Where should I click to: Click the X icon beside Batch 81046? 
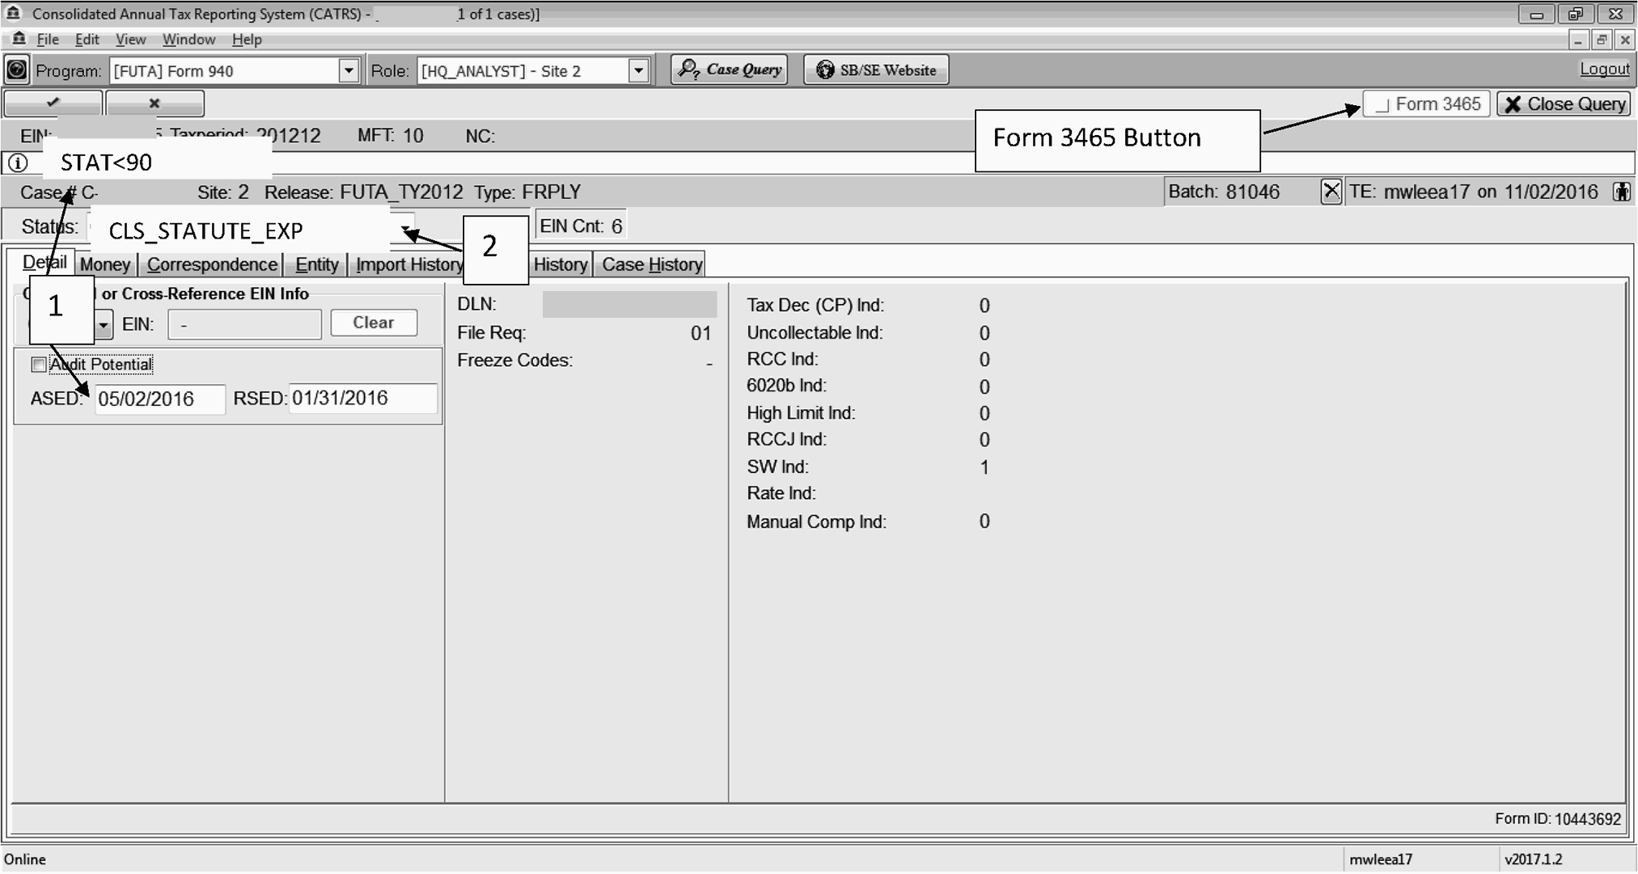click(x=1331, y=192)
